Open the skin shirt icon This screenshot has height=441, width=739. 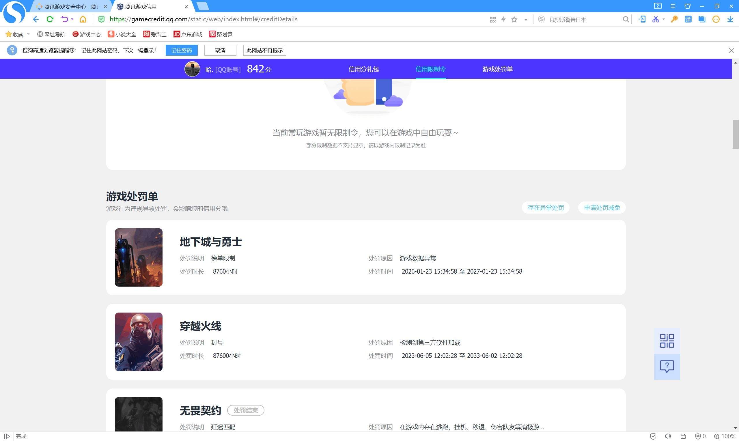click(x=688, y=6)
